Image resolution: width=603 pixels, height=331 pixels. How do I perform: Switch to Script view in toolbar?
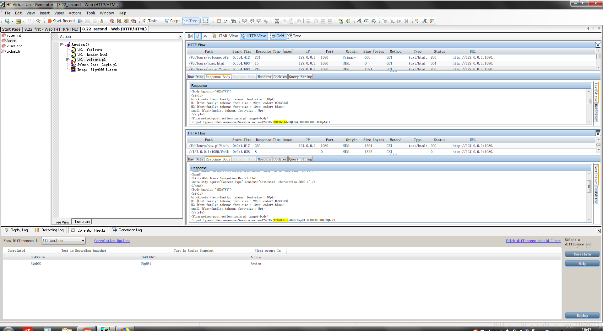tap(172, 21)
